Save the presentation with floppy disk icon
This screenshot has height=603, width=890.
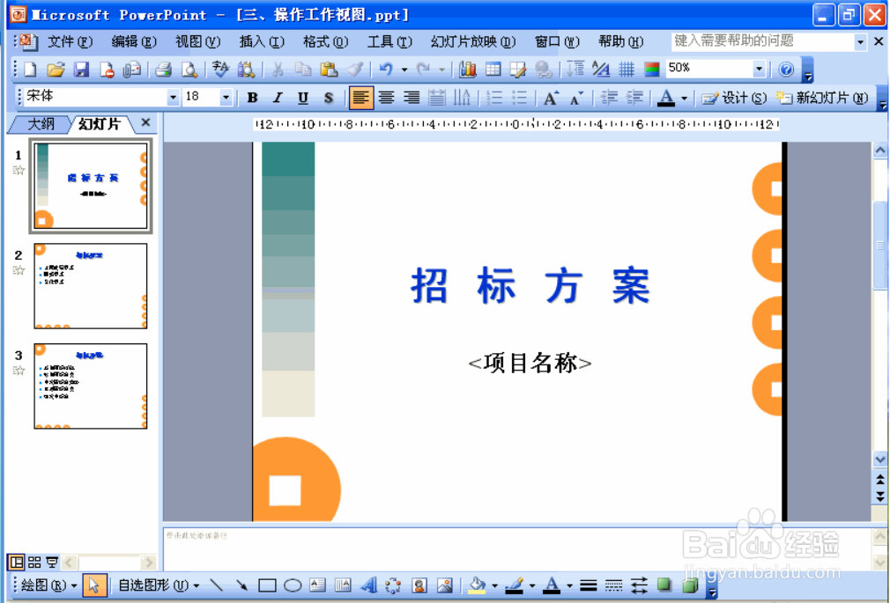pos(81,70)
